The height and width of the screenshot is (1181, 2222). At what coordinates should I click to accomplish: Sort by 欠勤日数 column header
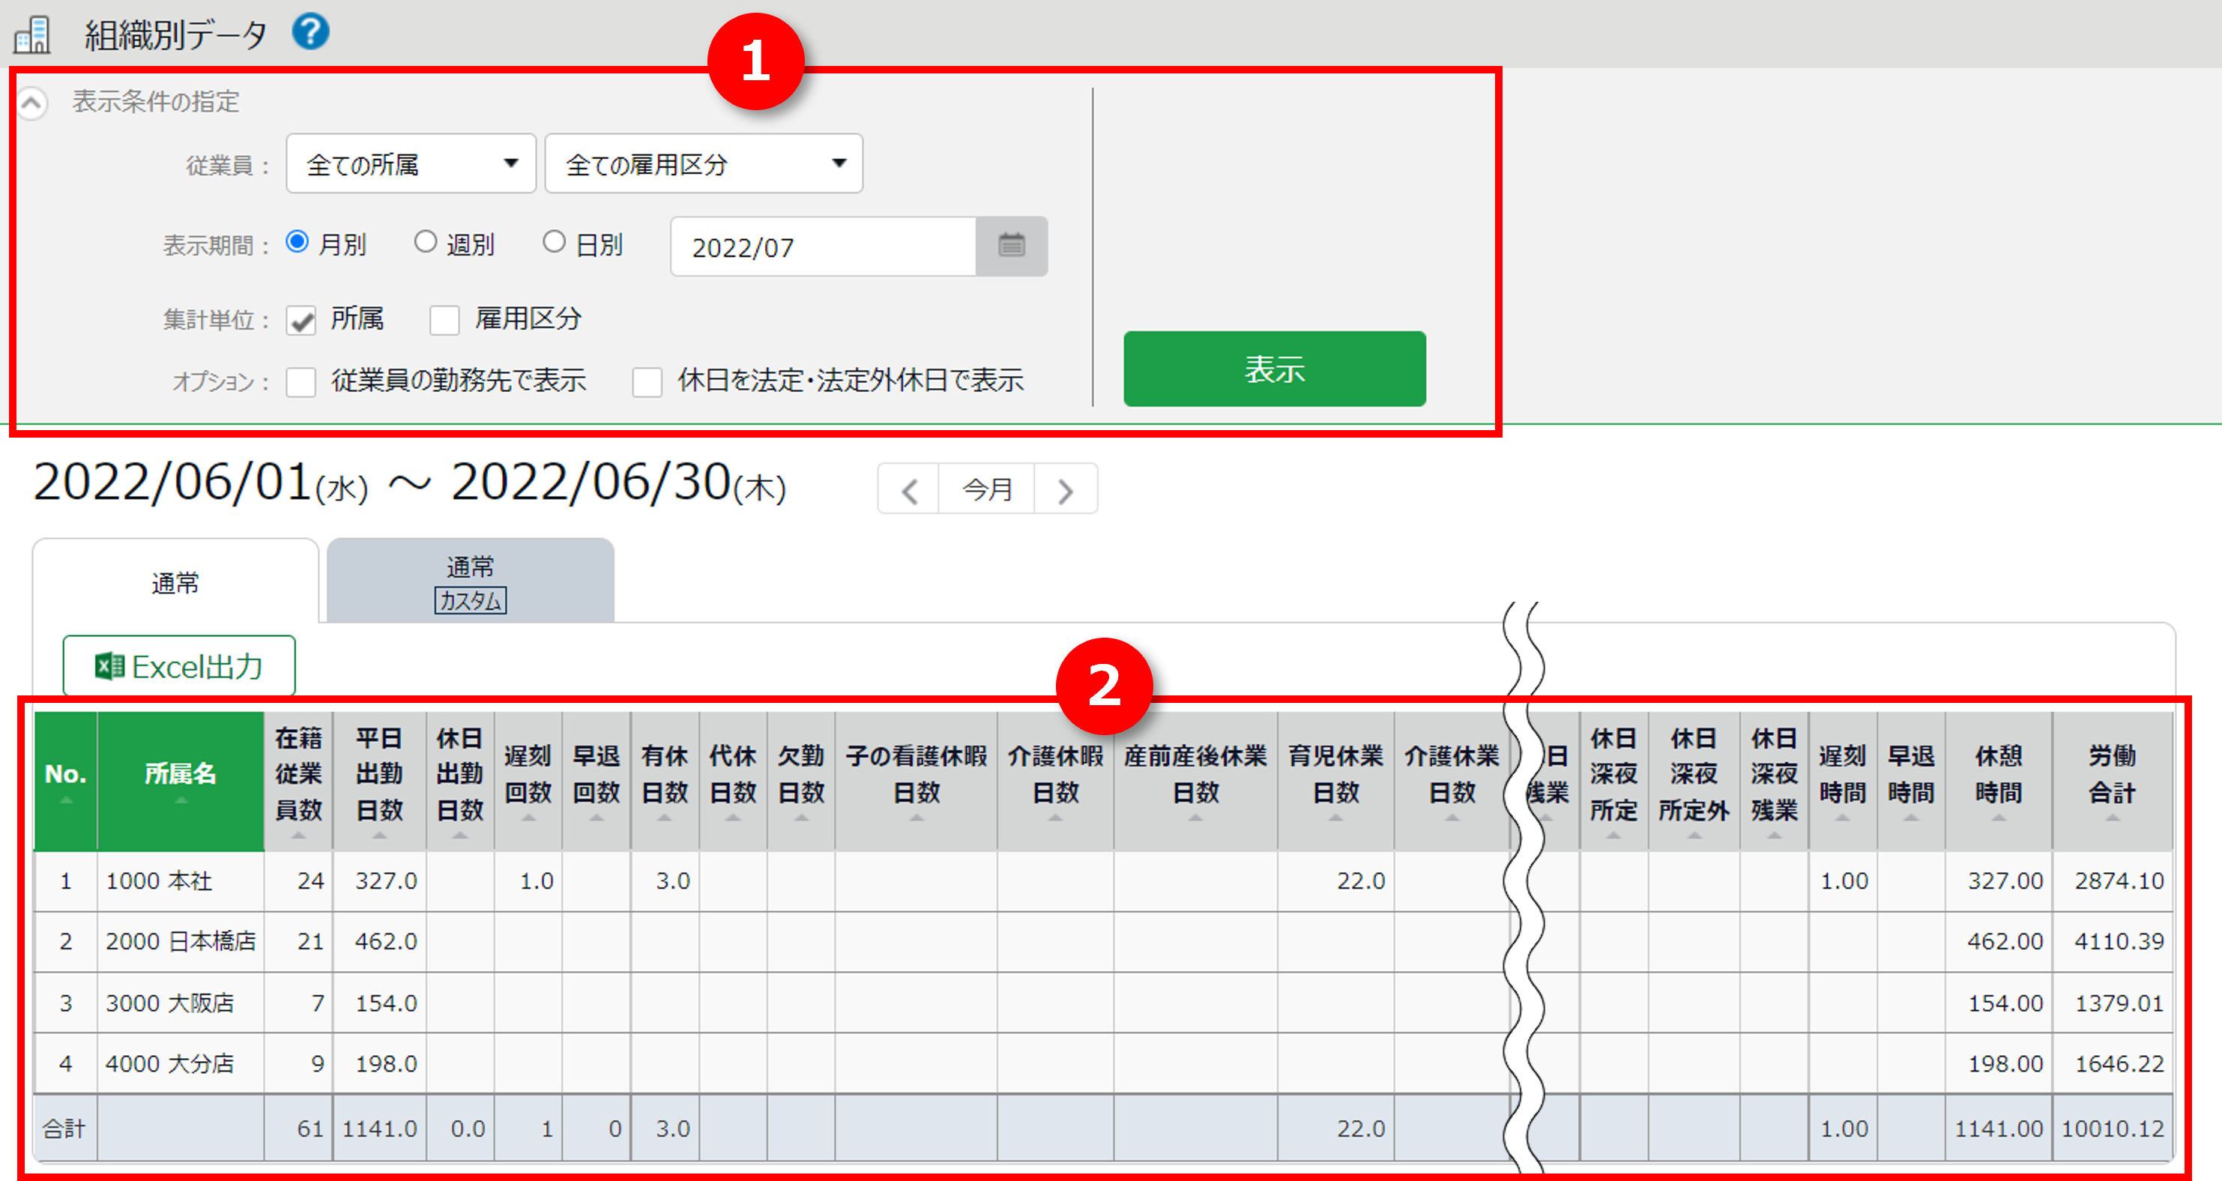pos(801,781)
